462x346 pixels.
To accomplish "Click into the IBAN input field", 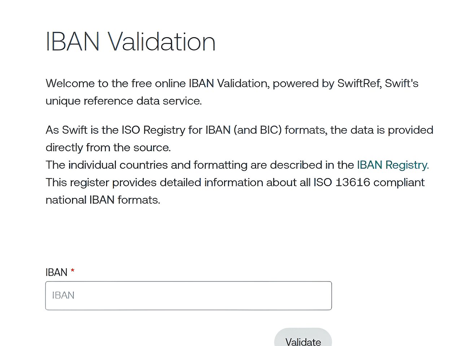I will point(188,296).
